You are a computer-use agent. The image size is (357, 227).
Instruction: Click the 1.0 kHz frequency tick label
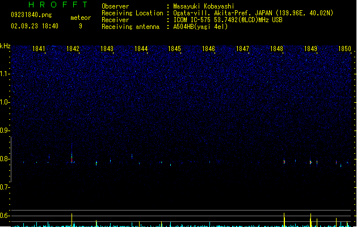(x=5, y=102)
